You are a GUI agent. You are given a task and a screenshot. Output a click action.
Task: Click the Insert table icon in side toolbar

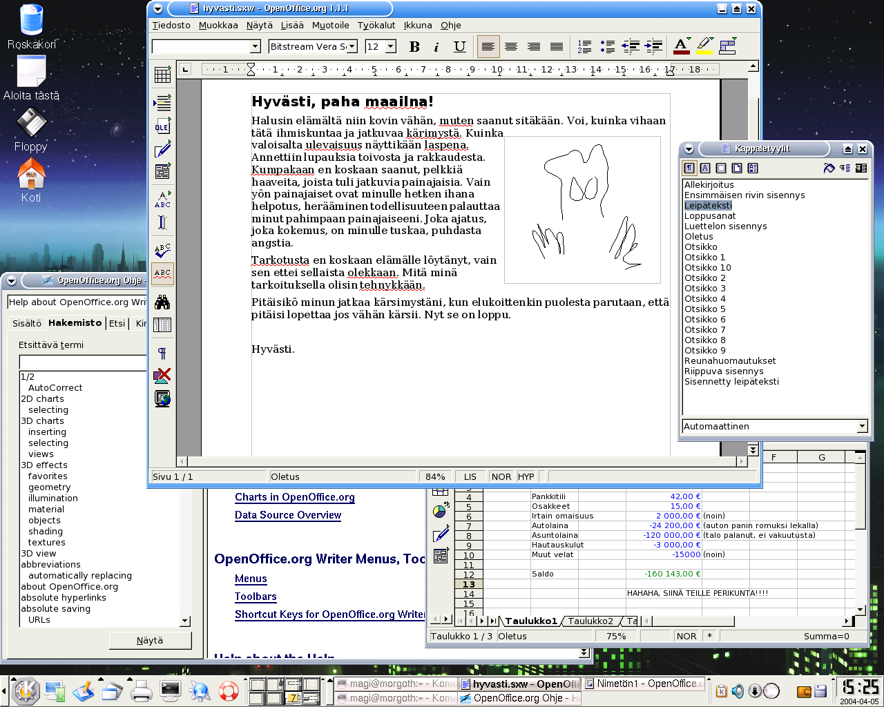click(162, 75)
